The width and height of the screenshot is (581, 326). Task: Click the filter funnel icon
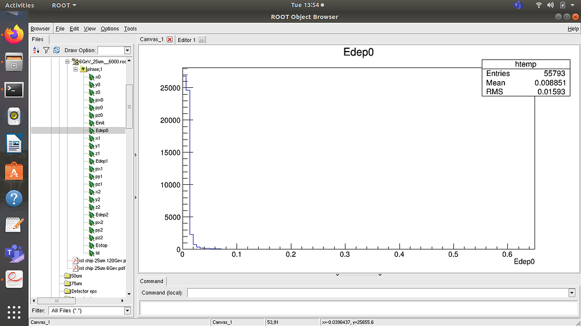click(46, 50)
